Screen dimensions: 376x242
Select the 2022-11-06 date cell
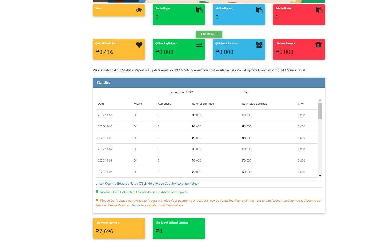(105, 172)
